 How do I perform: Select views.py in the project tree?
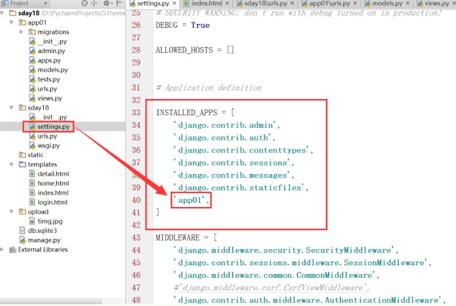coord(50,98)
